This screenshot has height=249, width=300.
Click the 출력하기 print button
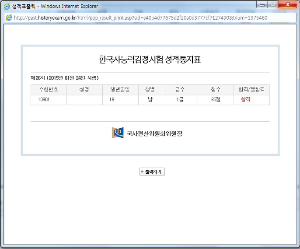pos(152,172)
